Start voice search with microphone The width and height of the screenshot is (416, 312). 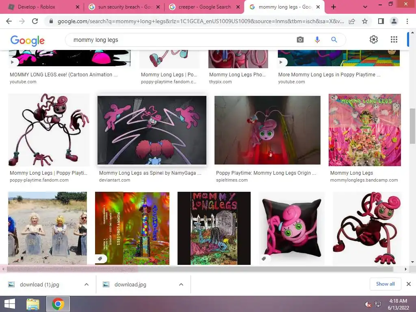coord(317,40)
